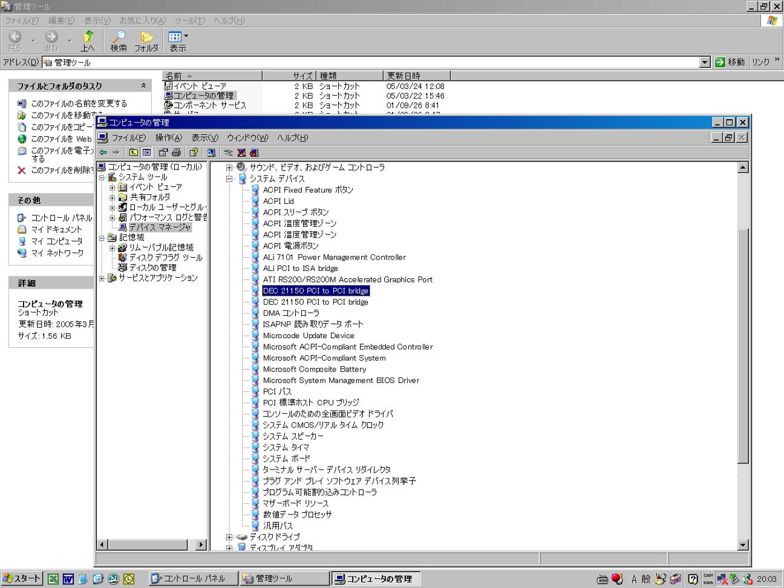Open マイ ドキュメント link
784x588 pixels.
[x=56, y=229]
